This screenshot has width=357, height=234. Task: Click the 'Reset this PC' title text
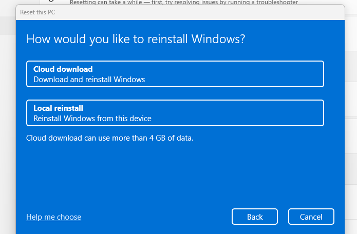coord(37,12)
